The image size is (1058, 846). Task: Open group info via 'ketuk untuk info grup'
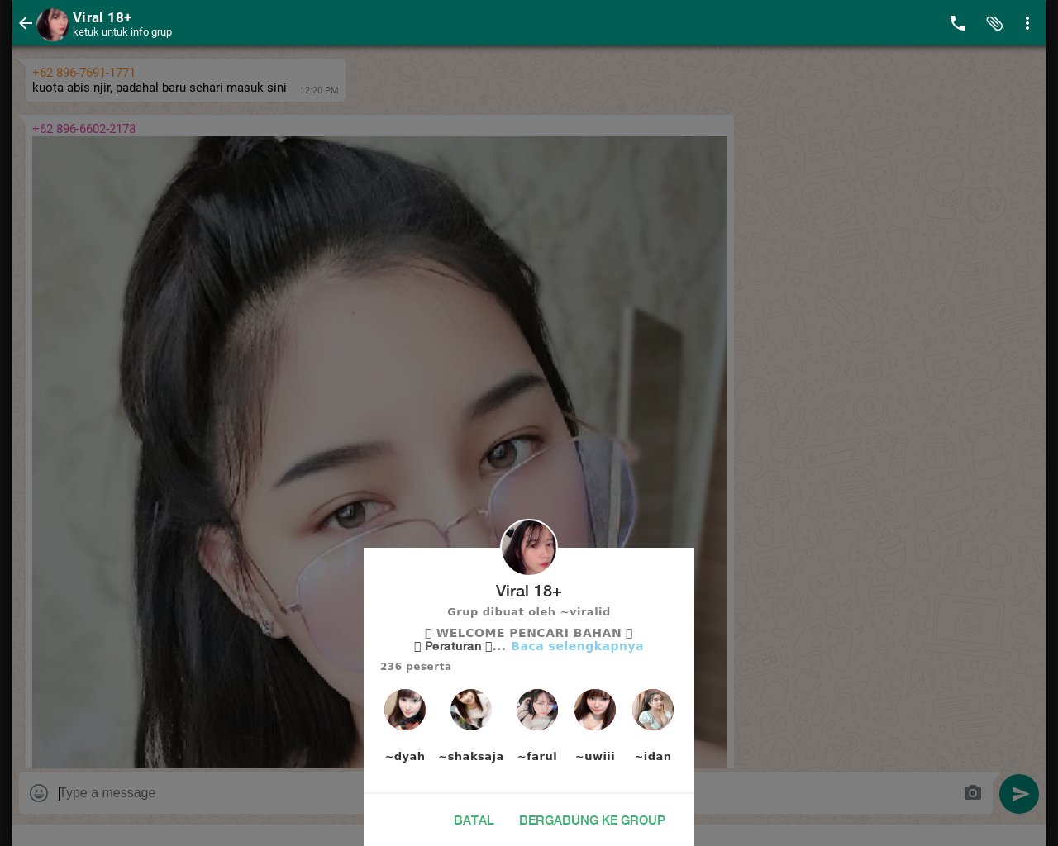pyautogui.click(x=122, y=32)
